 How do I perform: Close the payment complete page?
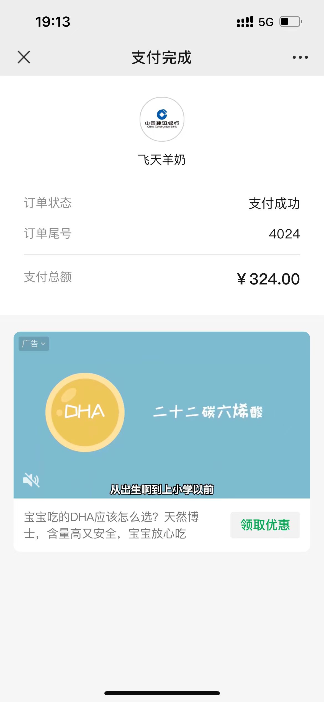click(24, 57)
